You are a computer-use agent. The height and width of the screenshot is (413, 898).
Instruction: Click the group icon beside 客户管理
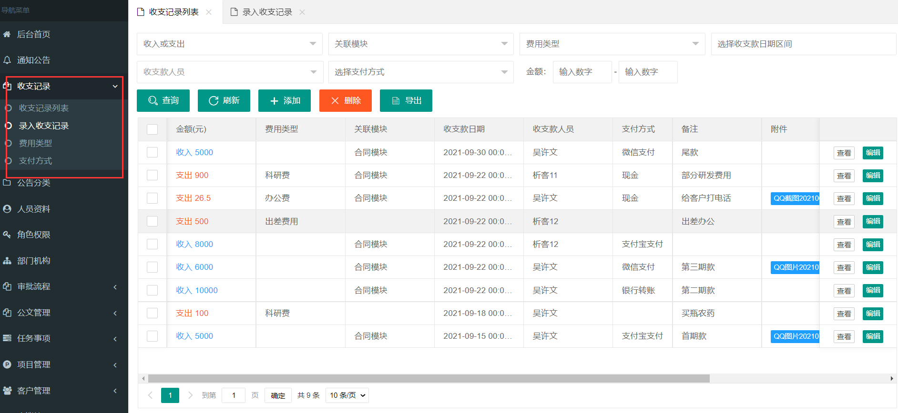pyautogui.click(x=7, y=391)
